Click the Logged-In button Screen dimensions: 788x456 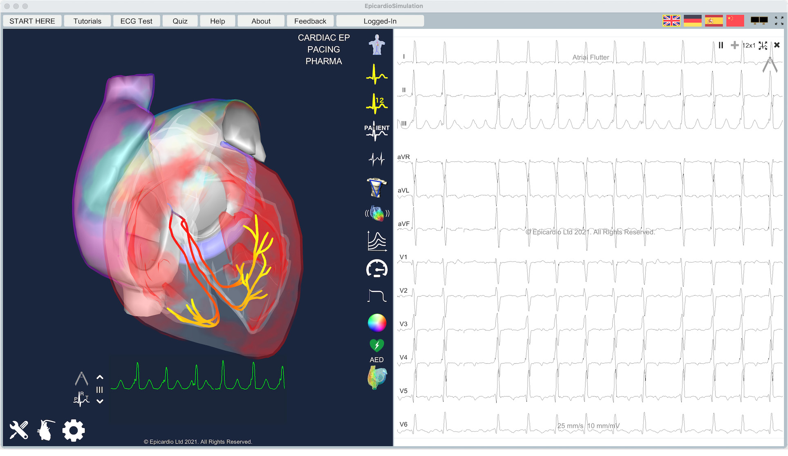point(380,21)
